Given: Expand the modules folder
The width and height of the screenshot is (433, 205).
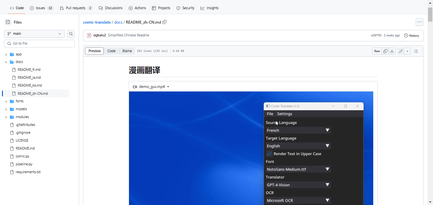Looking at the screenshot, I should 6,117.
